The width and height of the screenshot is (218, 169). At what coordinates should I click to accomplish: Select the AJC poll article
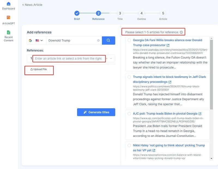coord(129,114)
